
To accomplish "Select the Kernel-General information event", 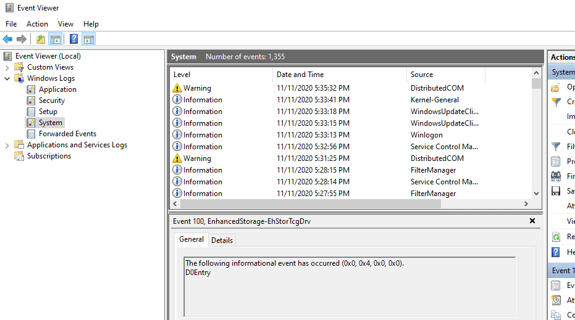I will [x=351, y=100].
